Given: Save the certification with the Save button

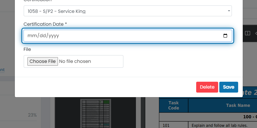Looking at the screenshot, I should 229,87.
